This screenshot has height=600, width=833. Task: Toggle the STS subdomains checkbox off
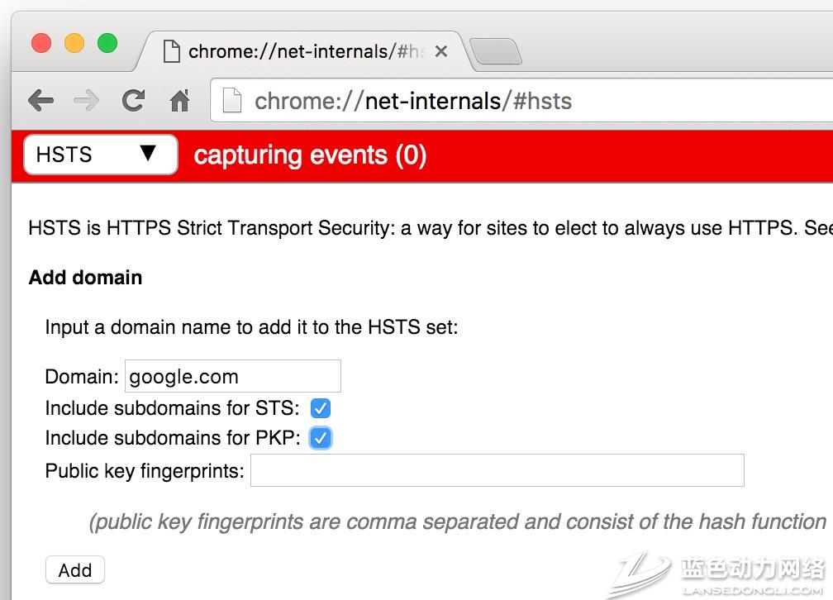(320, 407)
